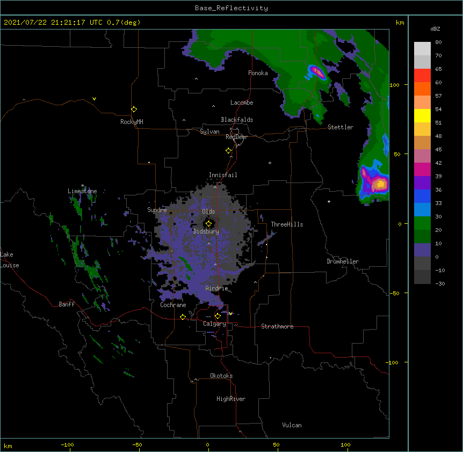The image size is (463, 452).
Task: Click the yellow-orange storm core at the east map edge
Action: [379, 184]
